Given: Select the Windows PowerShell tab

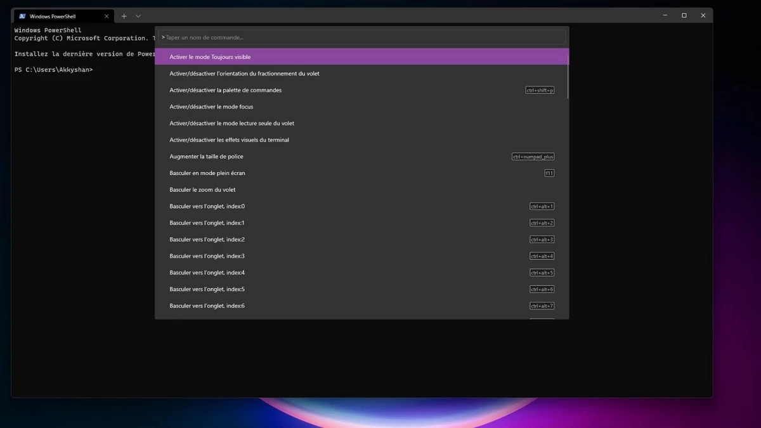Looking at the screenshot, I should 63,16.
